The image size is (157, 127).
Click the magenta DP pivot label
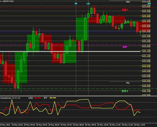[x=125, y=47]
